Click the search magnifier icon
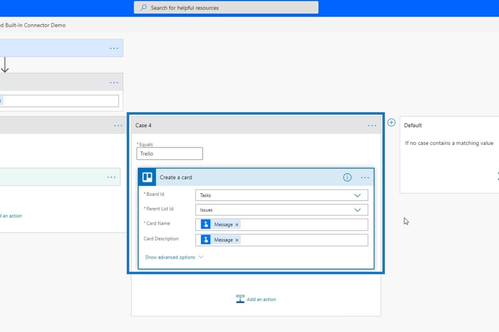The height and width of the screenshot is (332, 499). [x=143, y=8]
